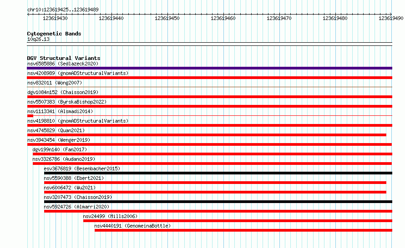Click the DGV Structural Variants track title
Image resolution: width=405 pixels, height=248 pixels.
(64, 58)
